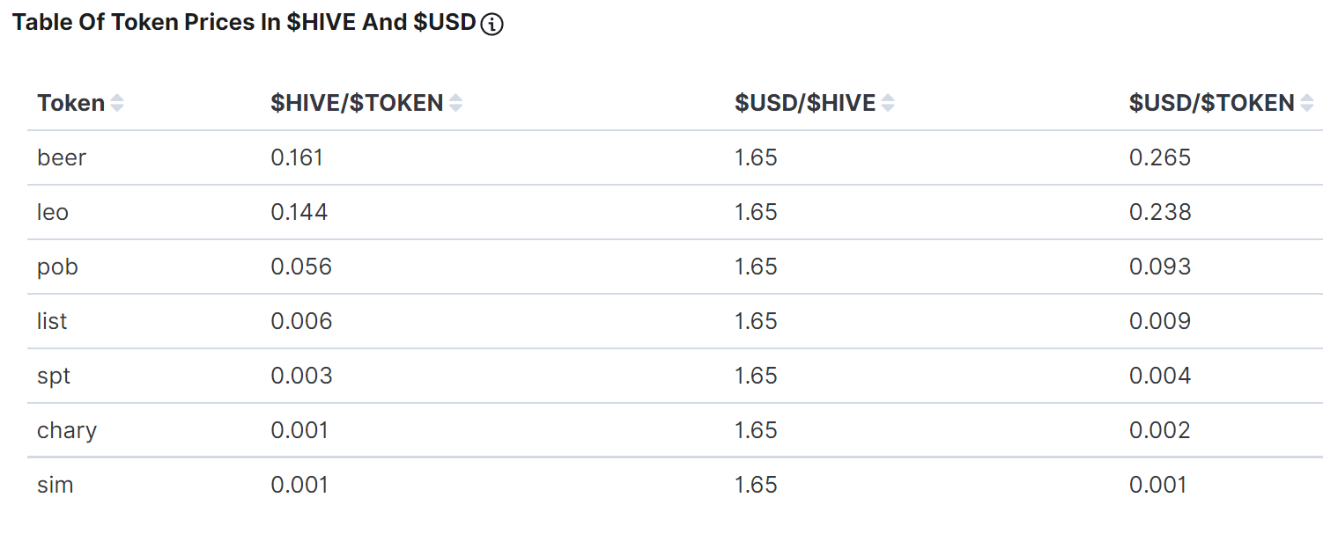Select the leo token cell
This screenshot has width=1323, height=534.
(x=53, y=212)
